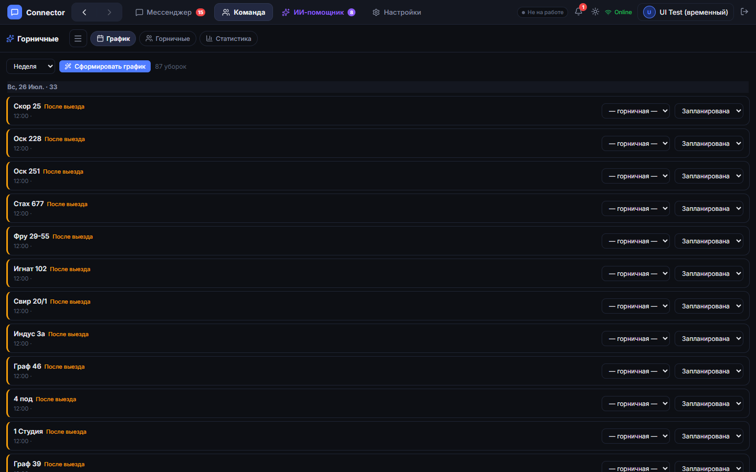The width and height of the screenshot is (756, 472).
Task: Click the logout icon
Action: coord(744,12)
